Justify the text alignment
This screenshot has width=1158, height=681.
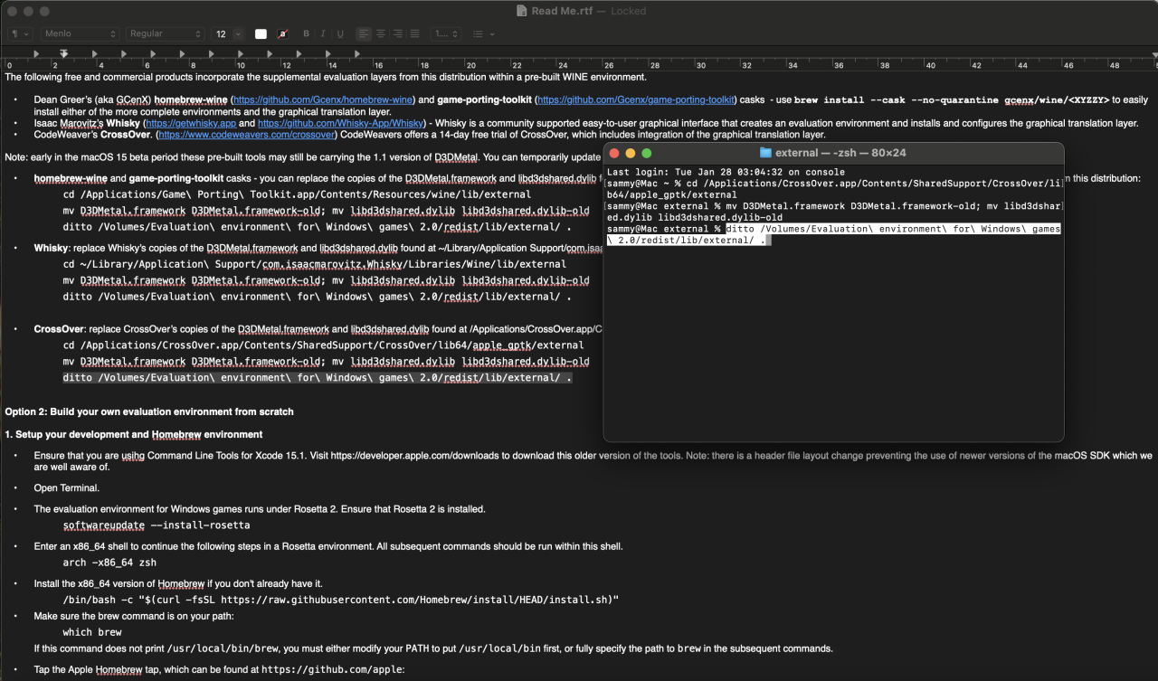click(x=415, y=33)
